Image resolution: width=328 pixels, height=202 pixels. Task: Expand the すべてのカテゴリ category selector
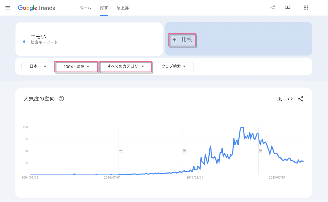point(125,66)
